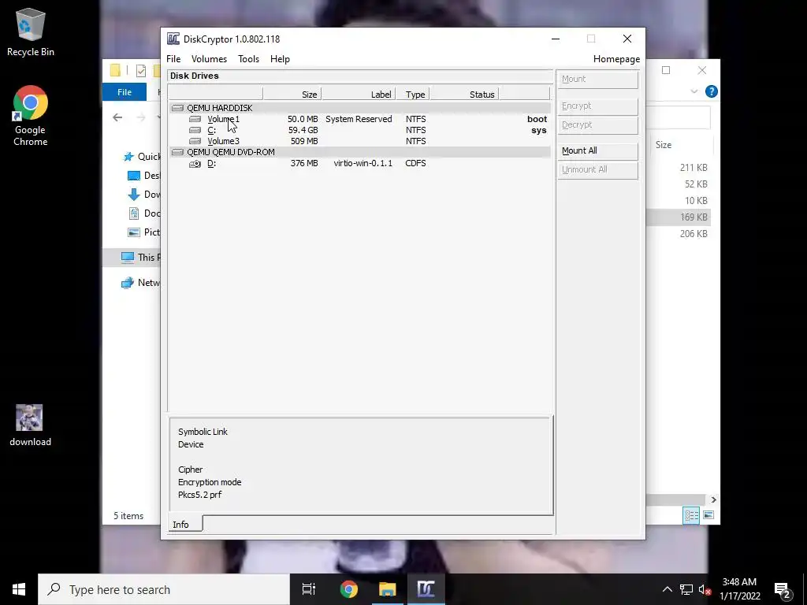The width and height of the screenshot is (807, 605).
Task: Select the QEMU HARDDISK disk group
Action: (x=359, y=108)
